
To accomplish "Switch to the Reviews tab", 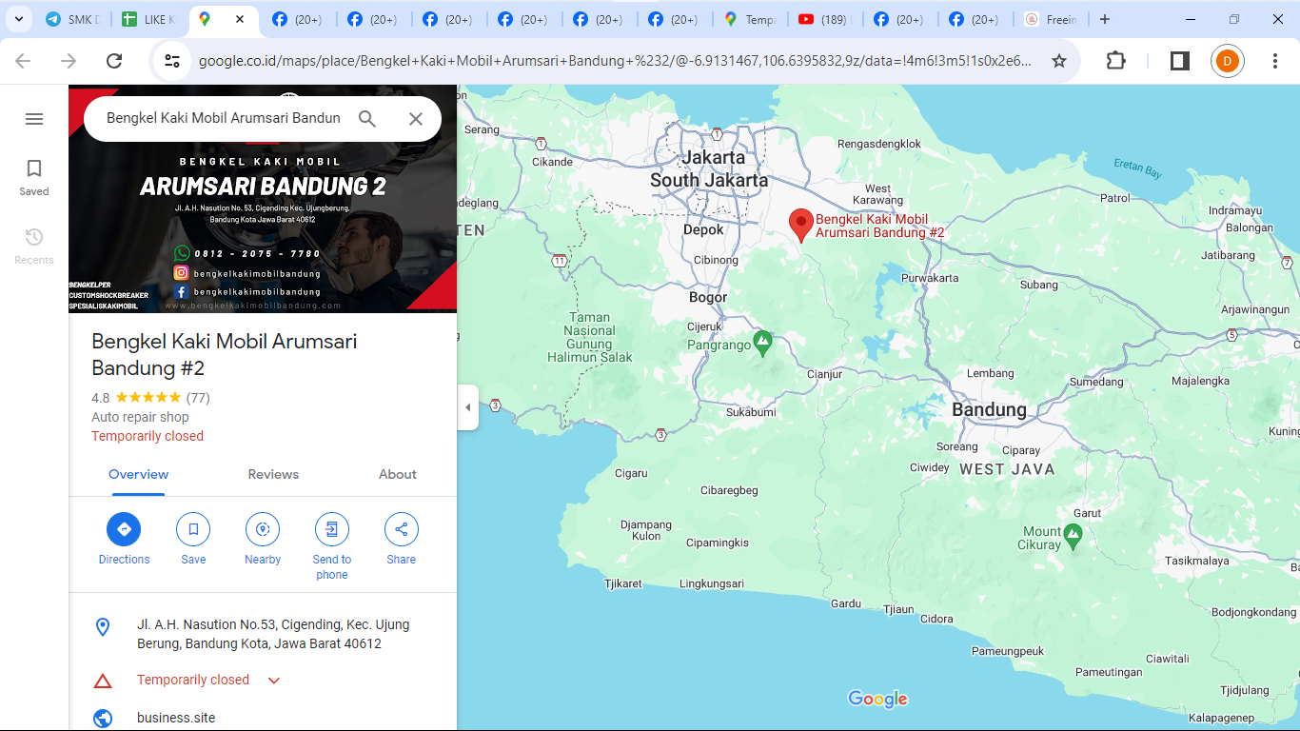I will (x=273, y=474).
